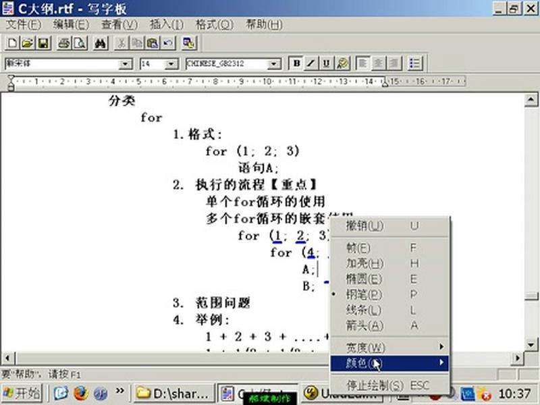Screen dimensions: 540x405
Task: Select the Find (binoculars) icon
Action: 99,43
